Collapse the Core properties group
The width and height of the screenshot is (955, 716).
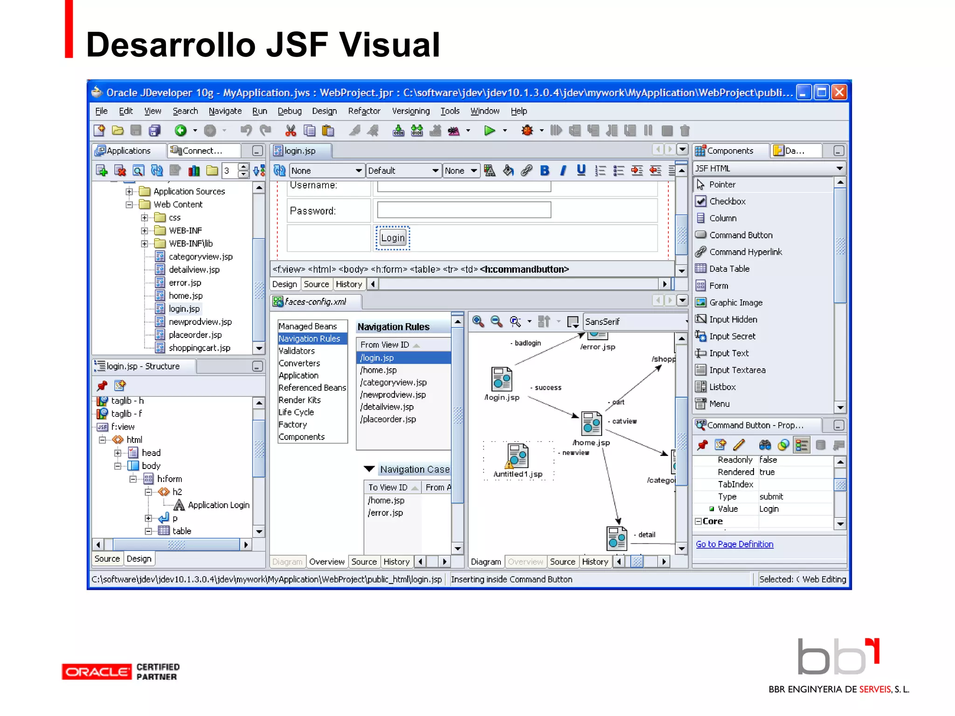coord(698,521)
